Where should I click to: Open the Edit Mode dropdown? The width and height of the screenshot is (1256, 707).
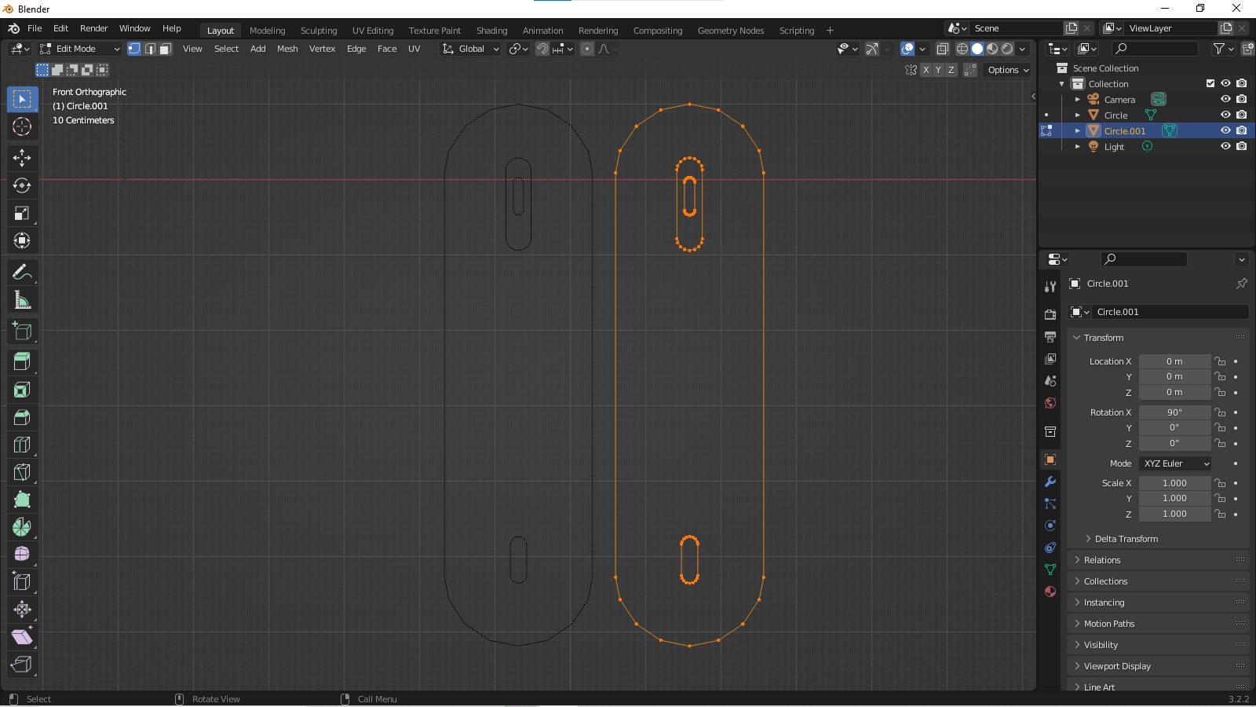pyautogui.click(x=80, y=49)
